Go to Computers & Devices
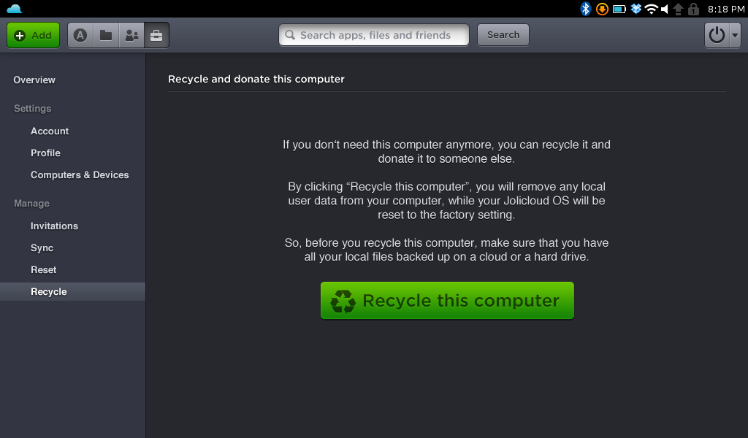The image size is (748, 438). click(x=80, y=175)
